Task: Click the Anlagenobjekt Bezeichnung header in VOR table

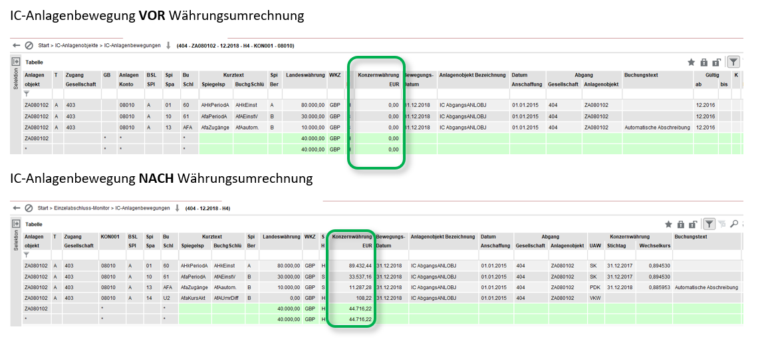Action: click(473, 75)
